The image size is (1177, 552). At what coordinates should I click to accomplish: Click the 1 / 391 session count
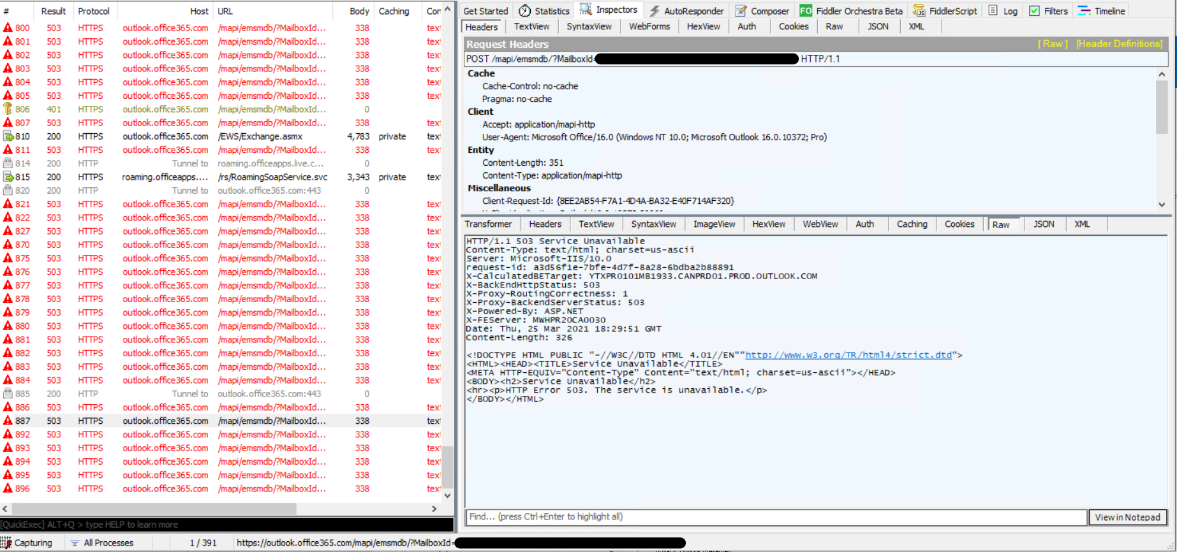click(x=203, y=543)
